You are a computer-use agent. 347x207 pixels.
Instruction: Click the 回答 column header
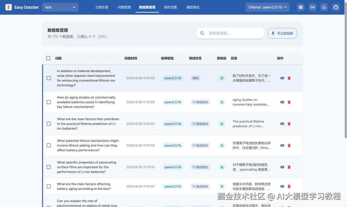click(x=234, y=58)
